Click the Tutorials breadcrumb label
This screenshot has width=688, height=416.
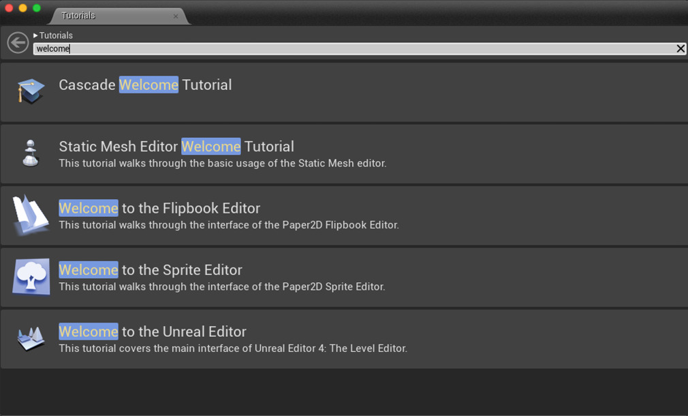[x=57, y=35]
